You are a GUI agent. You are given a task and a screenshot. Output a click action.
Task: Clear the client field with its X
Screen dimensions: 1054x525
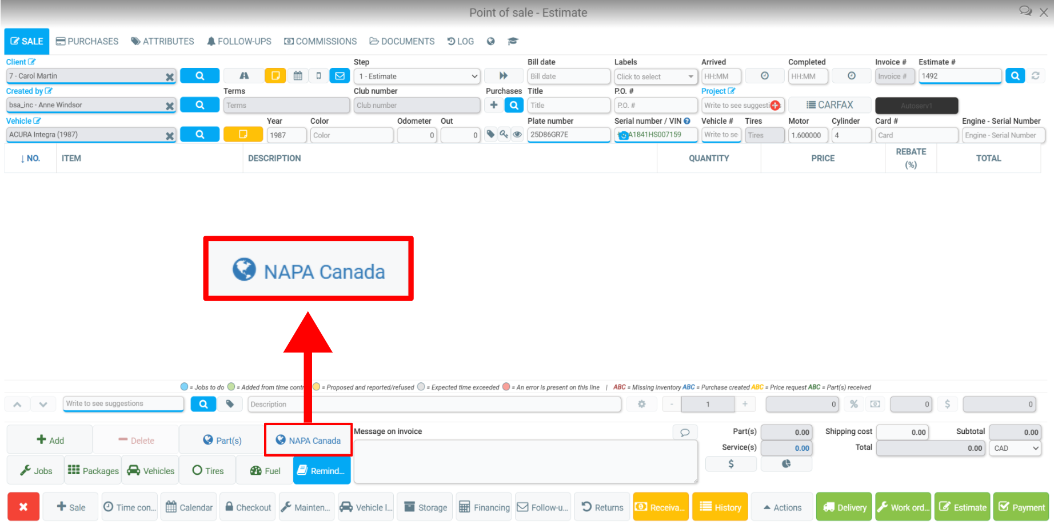[170, 76]
